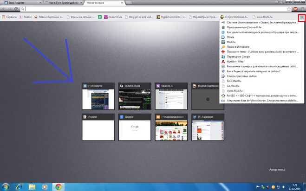
Task: Launch Internet Explorer from the taskbar
Action: [x=19, y=187]
